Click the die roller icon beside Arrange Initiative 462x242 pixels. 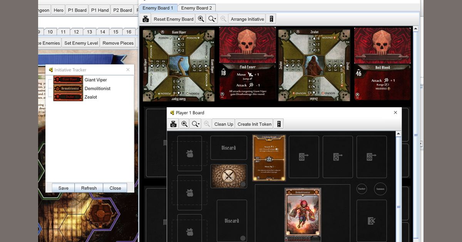pyautogui.click(x=271, y=18)
